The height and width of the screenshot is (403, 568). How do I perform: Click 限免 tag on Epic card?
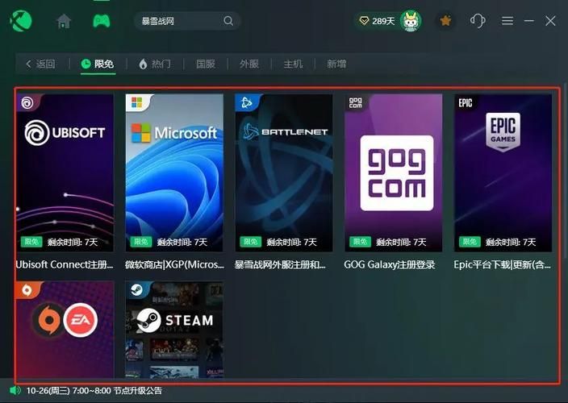point(470,242)
